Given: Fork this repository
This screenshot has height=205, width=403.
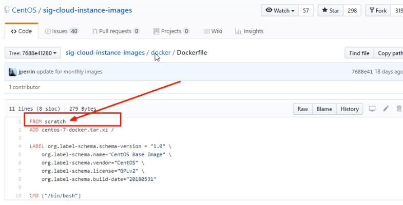Looking at the screenshot, I should click(x=378, y=11).
